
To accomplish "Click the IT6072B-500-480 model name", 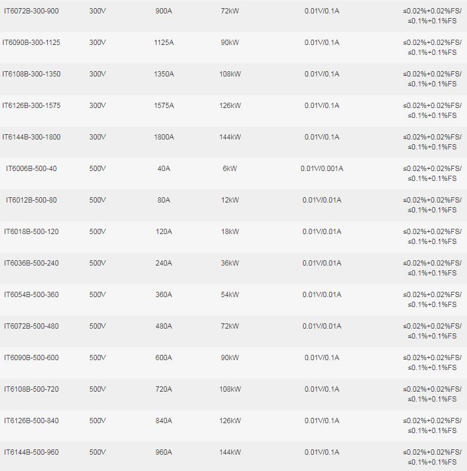I will (32, 326).
